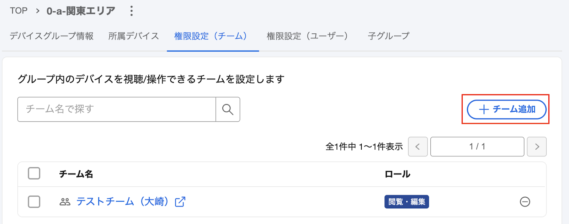Screen dimensions: 569x224
Task: Select 権限設定（ユーザー）tab
Action: [x=307, y=36]
